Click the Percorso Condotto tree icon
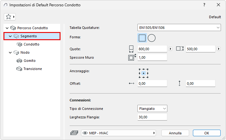226x140 pixels. [13, 28]
